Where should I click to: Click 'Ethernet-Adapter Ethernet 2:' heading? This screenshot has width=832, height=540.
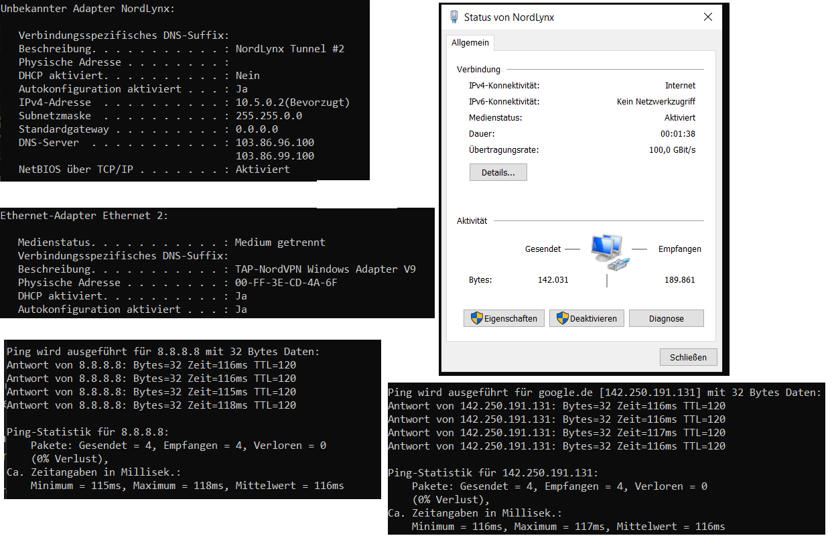[x=84, y=216]
